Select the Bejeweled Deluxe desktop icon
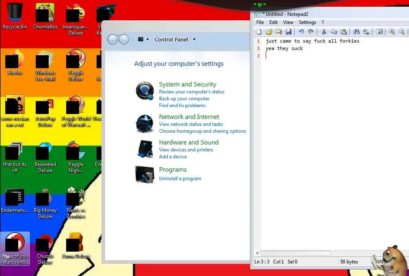Viewport: 409px width, 276px height. click(45, 157)
